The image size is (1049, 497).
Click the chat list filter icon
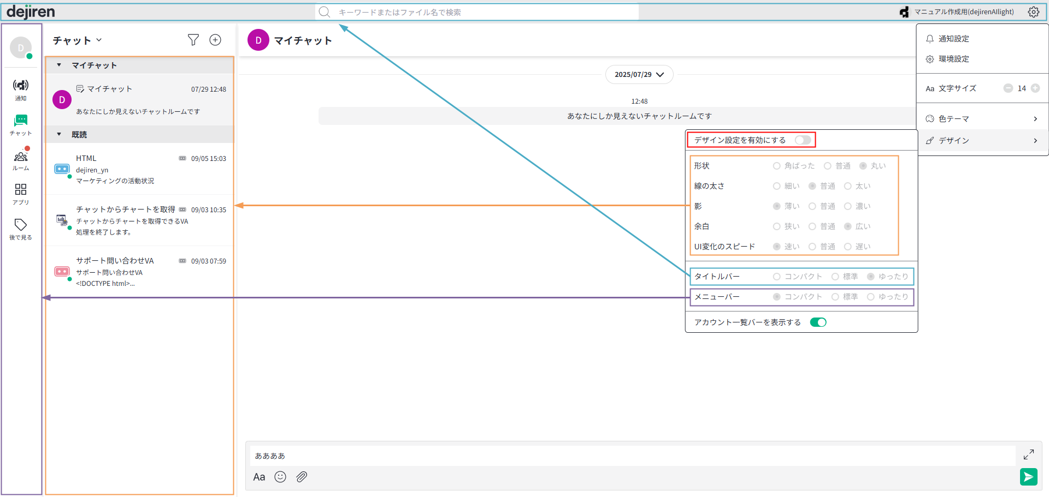(x=193, y=40)
